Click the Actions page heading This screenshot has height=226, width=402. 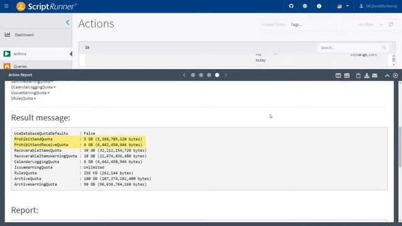[96, 24]
